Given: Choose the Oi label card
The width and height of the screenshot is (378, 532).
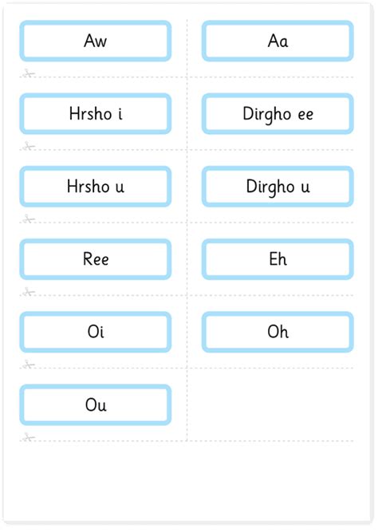Looking at the screenshot, I should (x=96, y=332).
